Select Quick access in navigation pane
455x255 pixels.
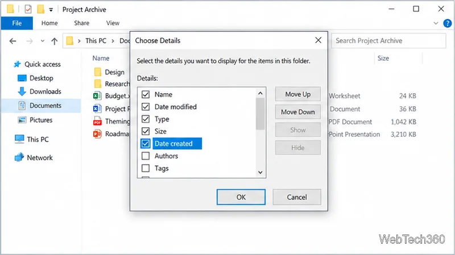pyautogui.click(x=42, y=64)
